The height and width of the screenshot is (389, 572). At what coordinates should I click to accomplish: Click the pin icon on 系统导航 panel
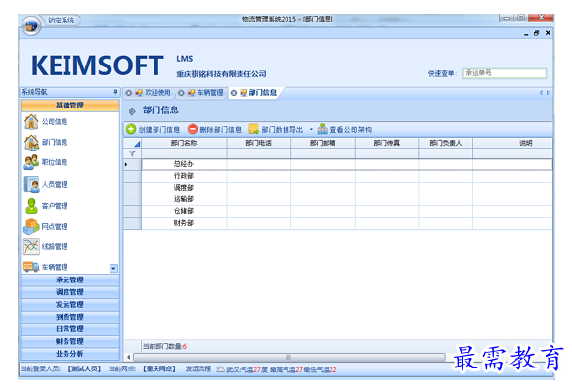(115, 92)
